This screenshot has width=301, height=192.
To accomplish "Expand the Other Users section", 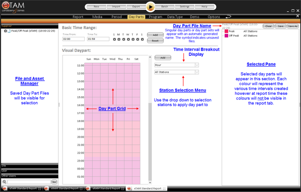I will point(30,176).
